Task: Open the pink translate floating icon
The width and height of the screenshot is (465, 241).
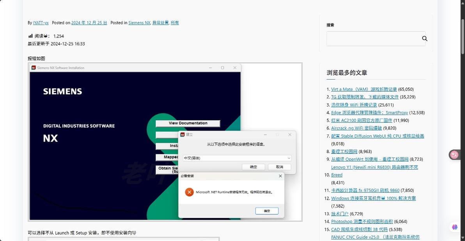Action: coord(454,155)
